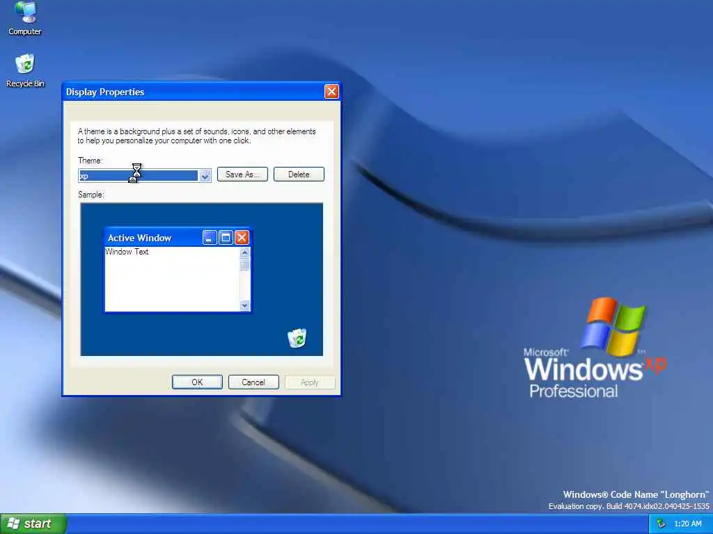Click sample window scrollbar down arrow
713x534 pixels.
[x=244, y=306]
